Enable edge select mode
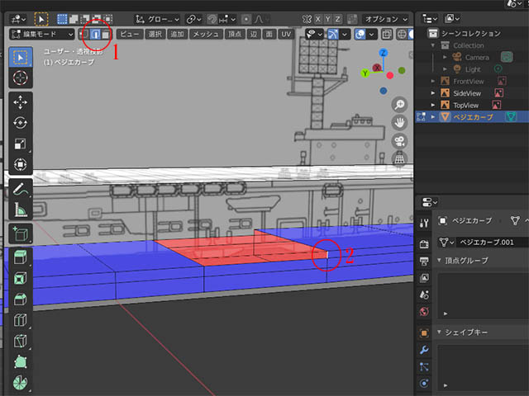 tap(96, 35)
